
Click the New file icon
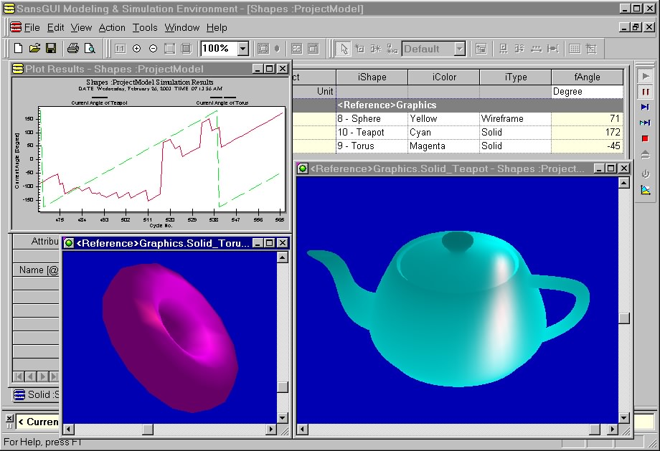pyautogui.click(x=18, y=49)
